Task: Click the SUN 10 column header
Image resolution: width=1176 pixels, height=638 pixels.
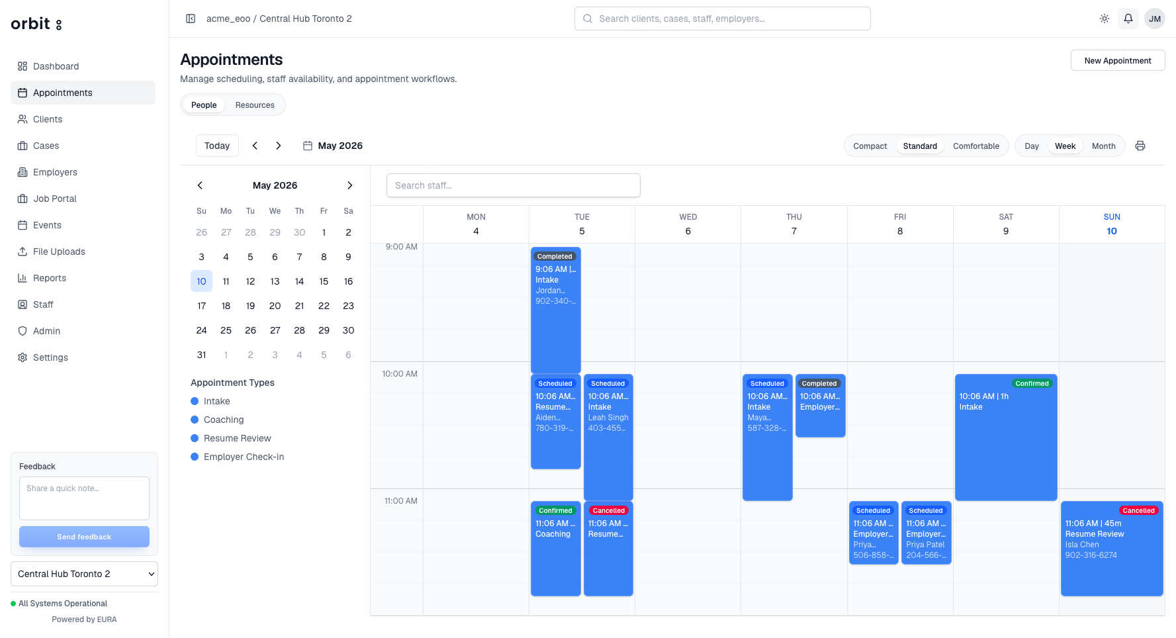Action: pos(1112,224)
